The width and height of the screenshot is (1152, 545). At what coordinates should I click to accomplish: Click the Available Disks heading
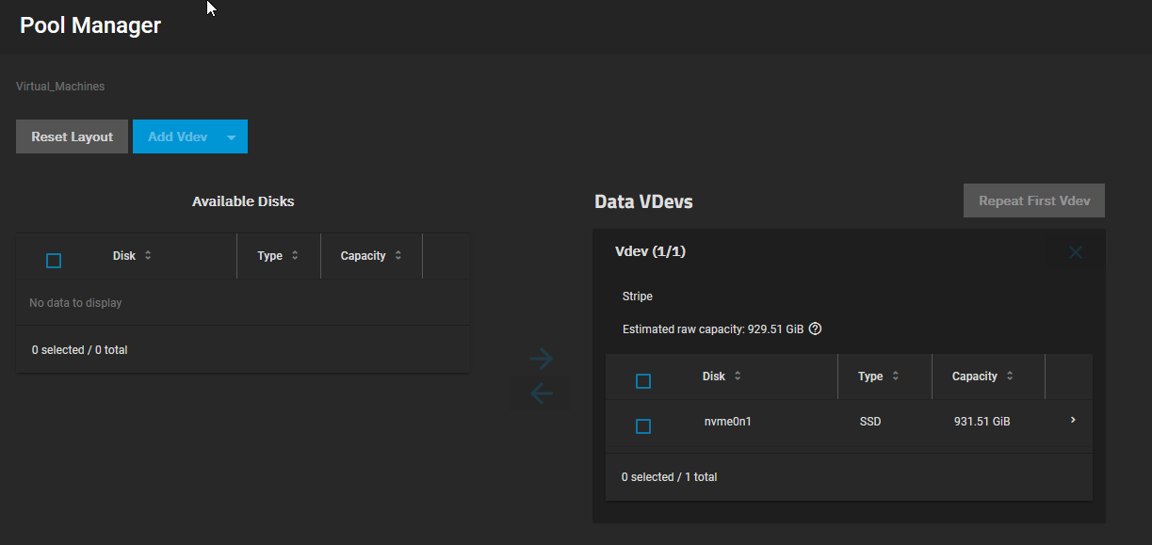point(243,201)
